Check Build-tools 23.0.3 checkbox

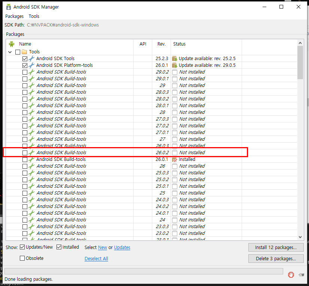[25, 227]
